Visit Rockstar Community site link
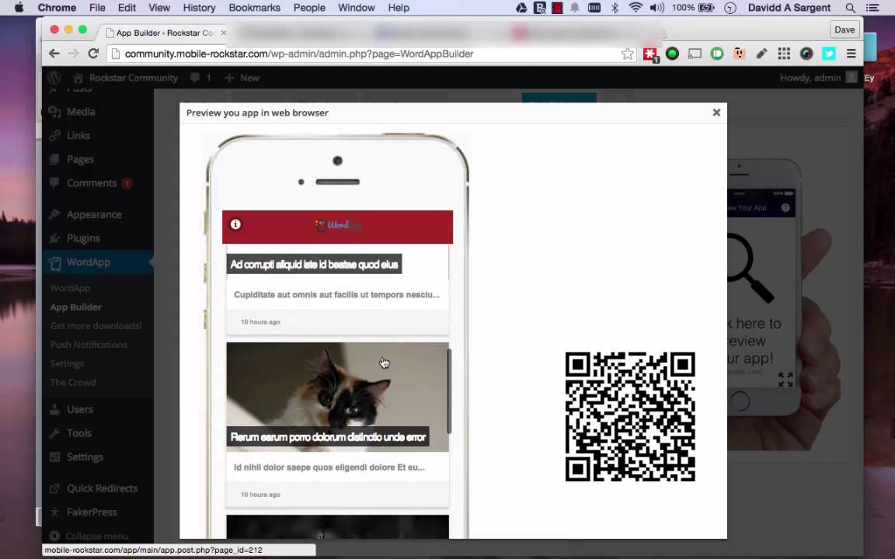 [x=126, y=78]
